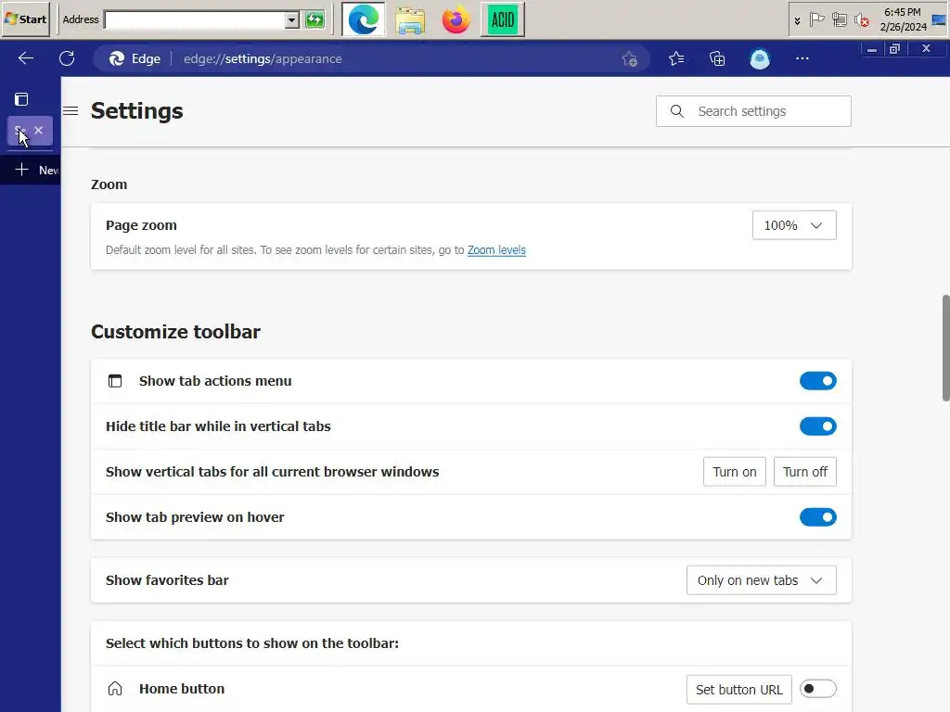This screenshot has width=950, height=712.
Task: Click 'Select which buttons to show on the toolbar' text
Action: coord(252,643)
